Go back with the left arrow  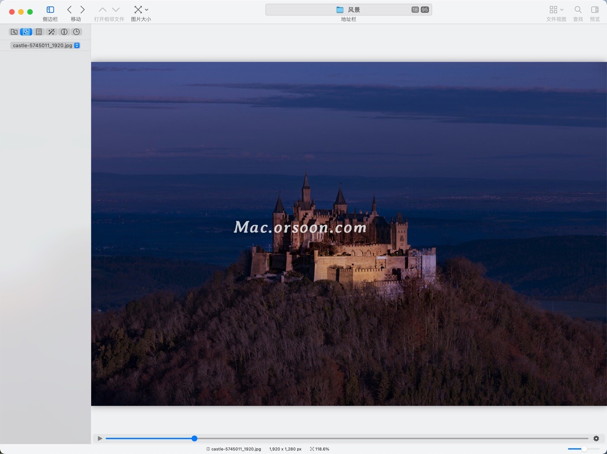click(69, 10)
